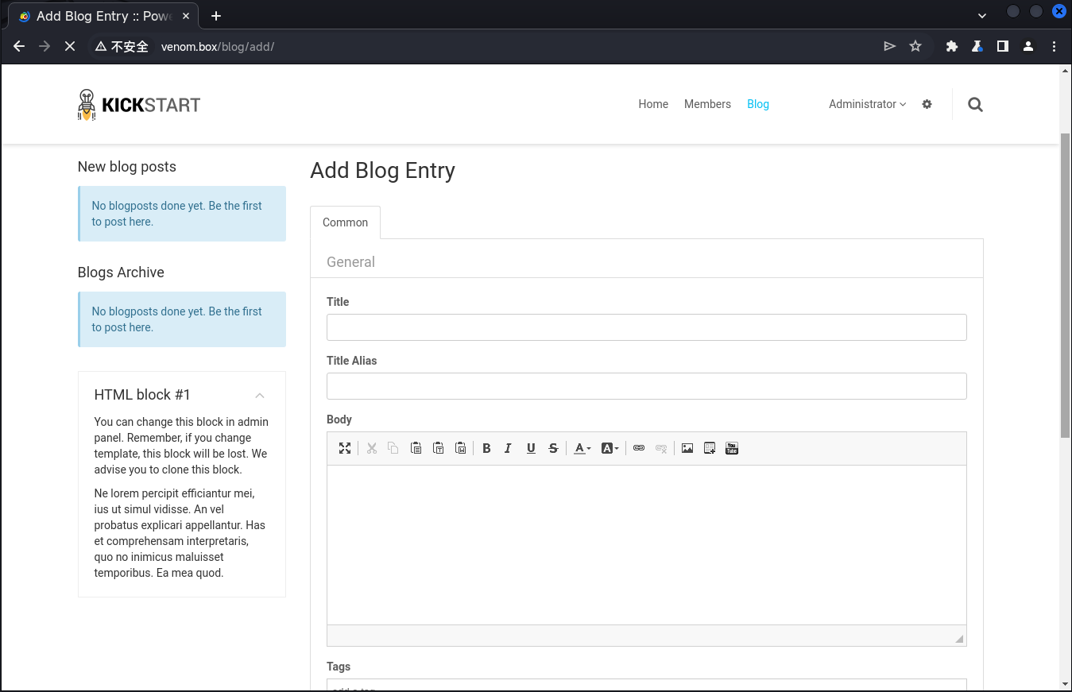
Task: Click the Title Alias input field
Action: (646, 386)
